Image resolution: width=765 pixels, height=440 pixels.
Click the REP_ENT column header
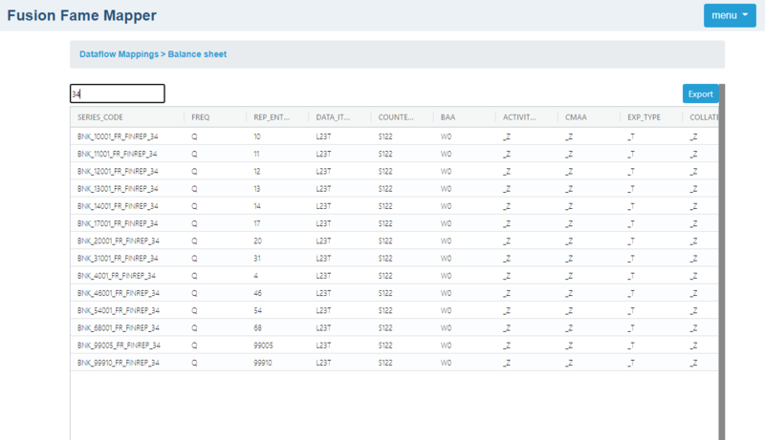click(273, 117)
